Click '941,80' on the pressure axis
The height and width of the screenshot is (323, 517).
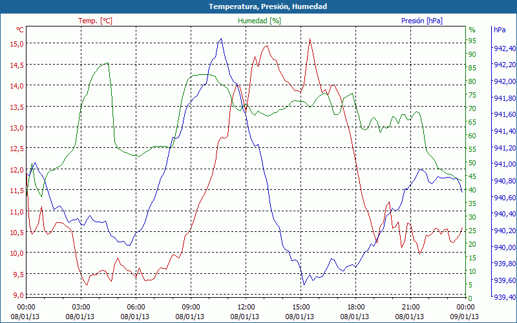505,98
